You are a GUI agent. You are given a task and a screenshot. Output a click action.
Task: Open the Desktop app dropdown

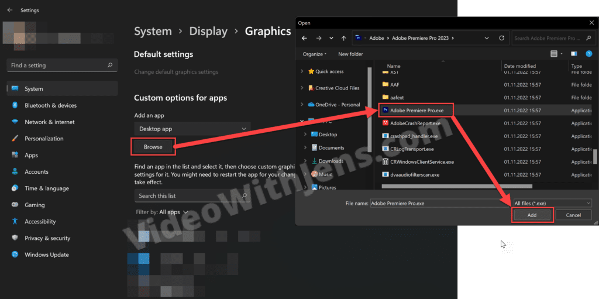[x=192, y=129]
